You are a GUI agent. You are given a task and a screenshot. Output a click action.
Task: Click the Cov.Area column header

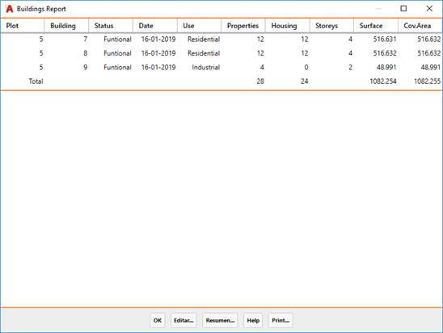tap(420, 26)
